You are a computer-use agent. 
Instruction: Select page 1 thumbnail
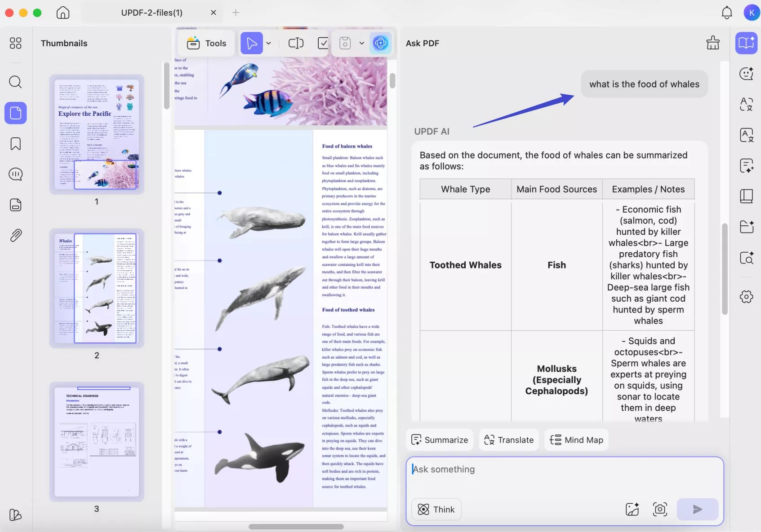coord(97,134)
